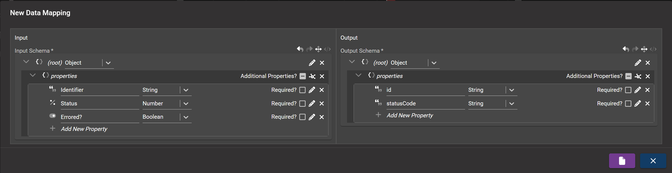
Task: Click the Output properties icon beside Additional Properties
Action: [638, 76]
